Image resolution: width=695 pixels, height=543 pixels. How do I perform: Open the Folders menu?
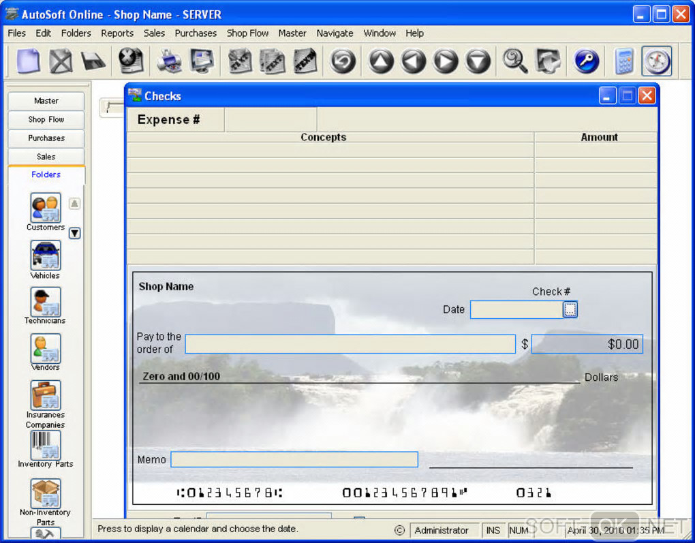tap(76, 33)
